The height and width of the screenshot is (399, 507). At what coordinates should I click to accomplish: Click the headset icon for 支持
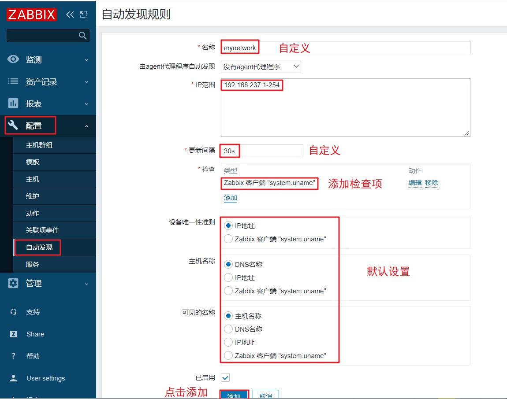[x=13, y=312]
